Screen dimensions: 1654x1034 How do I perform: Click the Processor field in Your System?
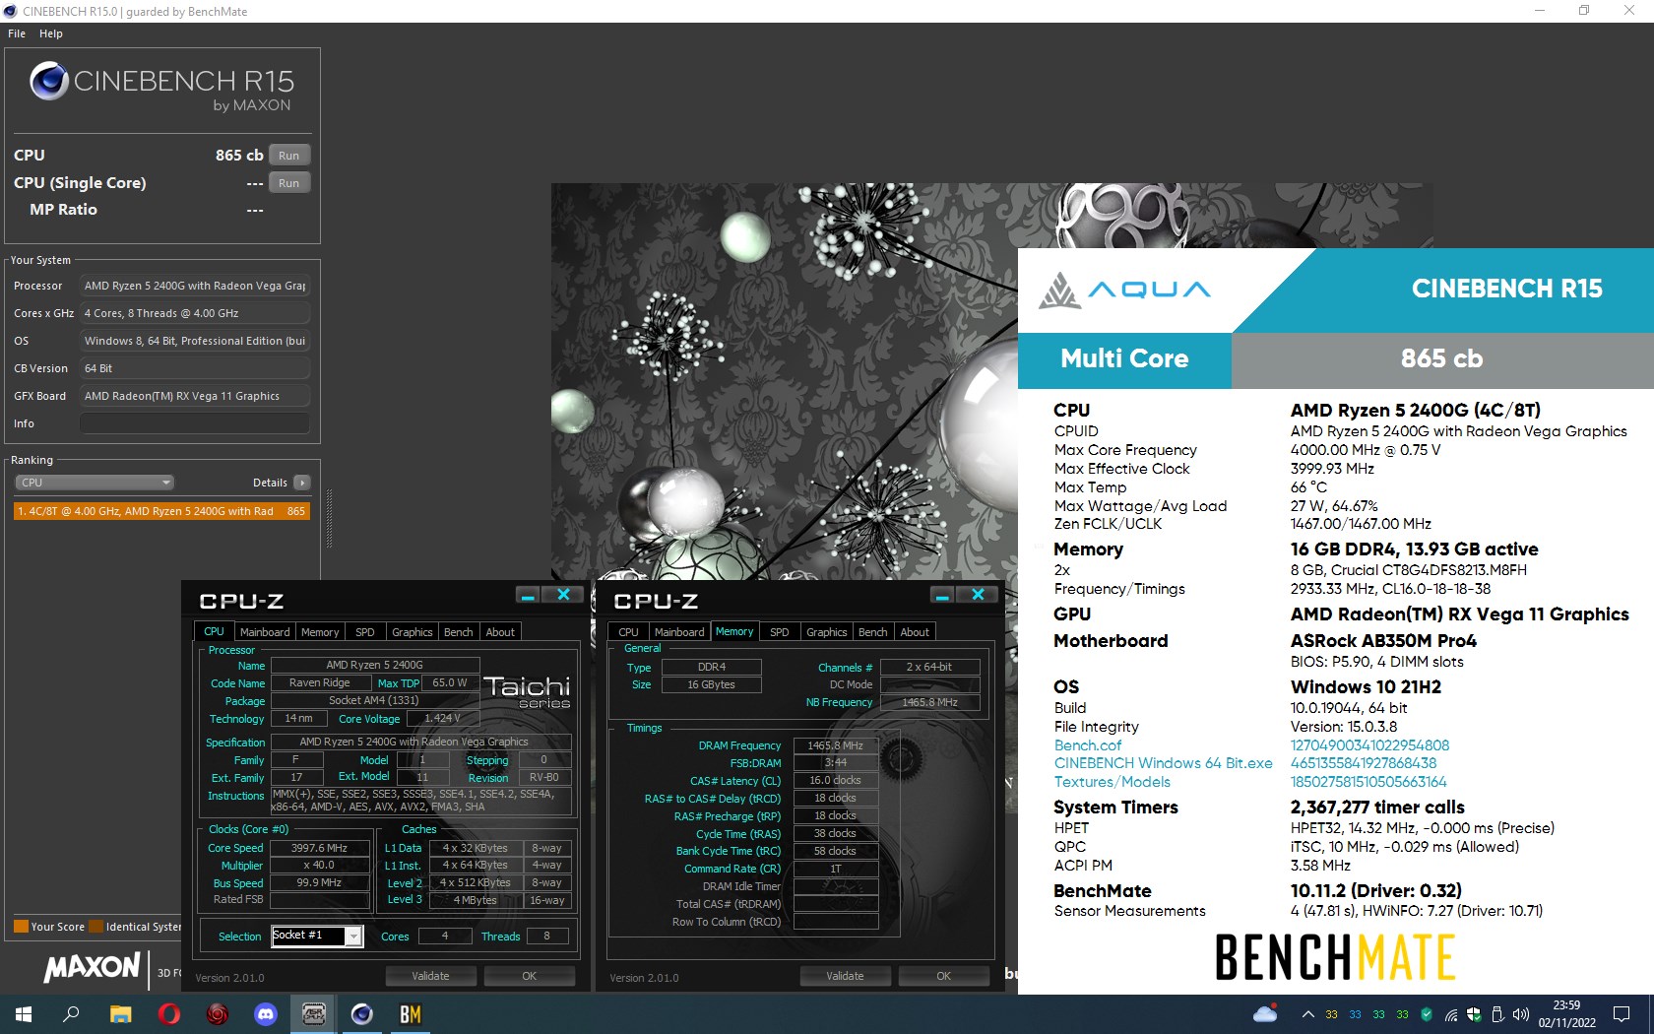[x=194, y=286]
